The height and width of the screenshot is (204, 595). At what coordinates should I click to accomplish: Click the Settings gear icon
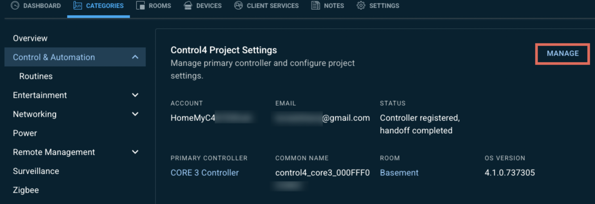click(x=361, y=6)
